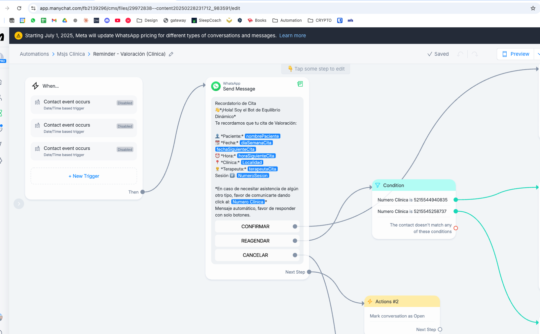540x334 pixels.
Task: Open the Google Calendar bookmark icon
Action: pos(22,20)
